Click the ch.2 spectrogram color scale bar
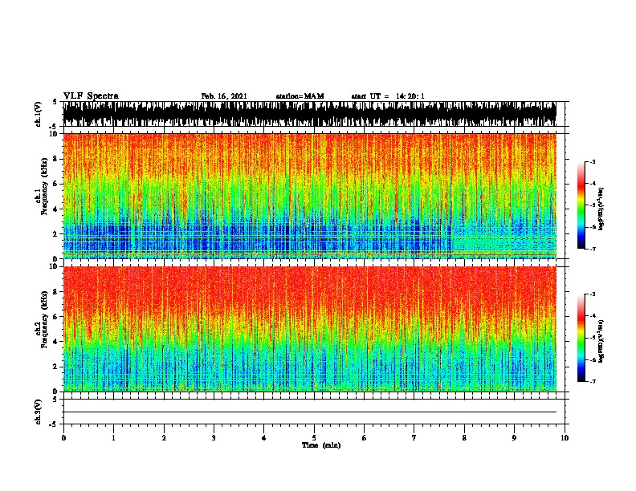The image size is (636, 491). coord(581,338)
